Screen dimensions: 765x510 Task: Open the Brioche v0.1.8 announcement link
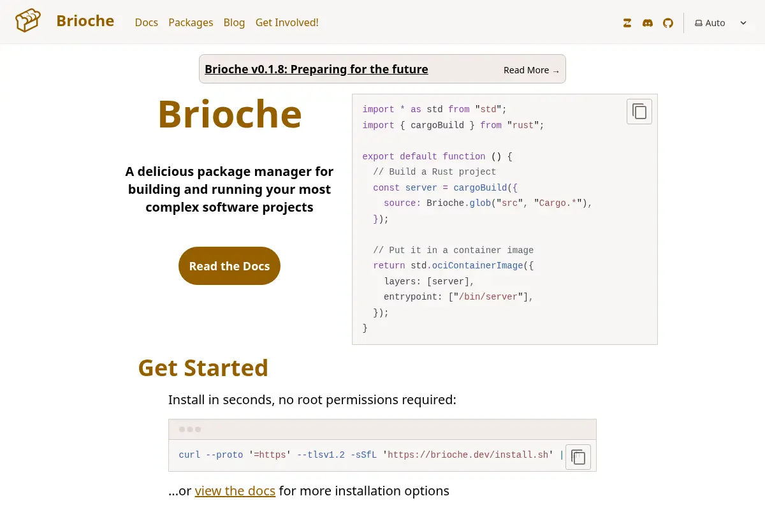[316, 69]
